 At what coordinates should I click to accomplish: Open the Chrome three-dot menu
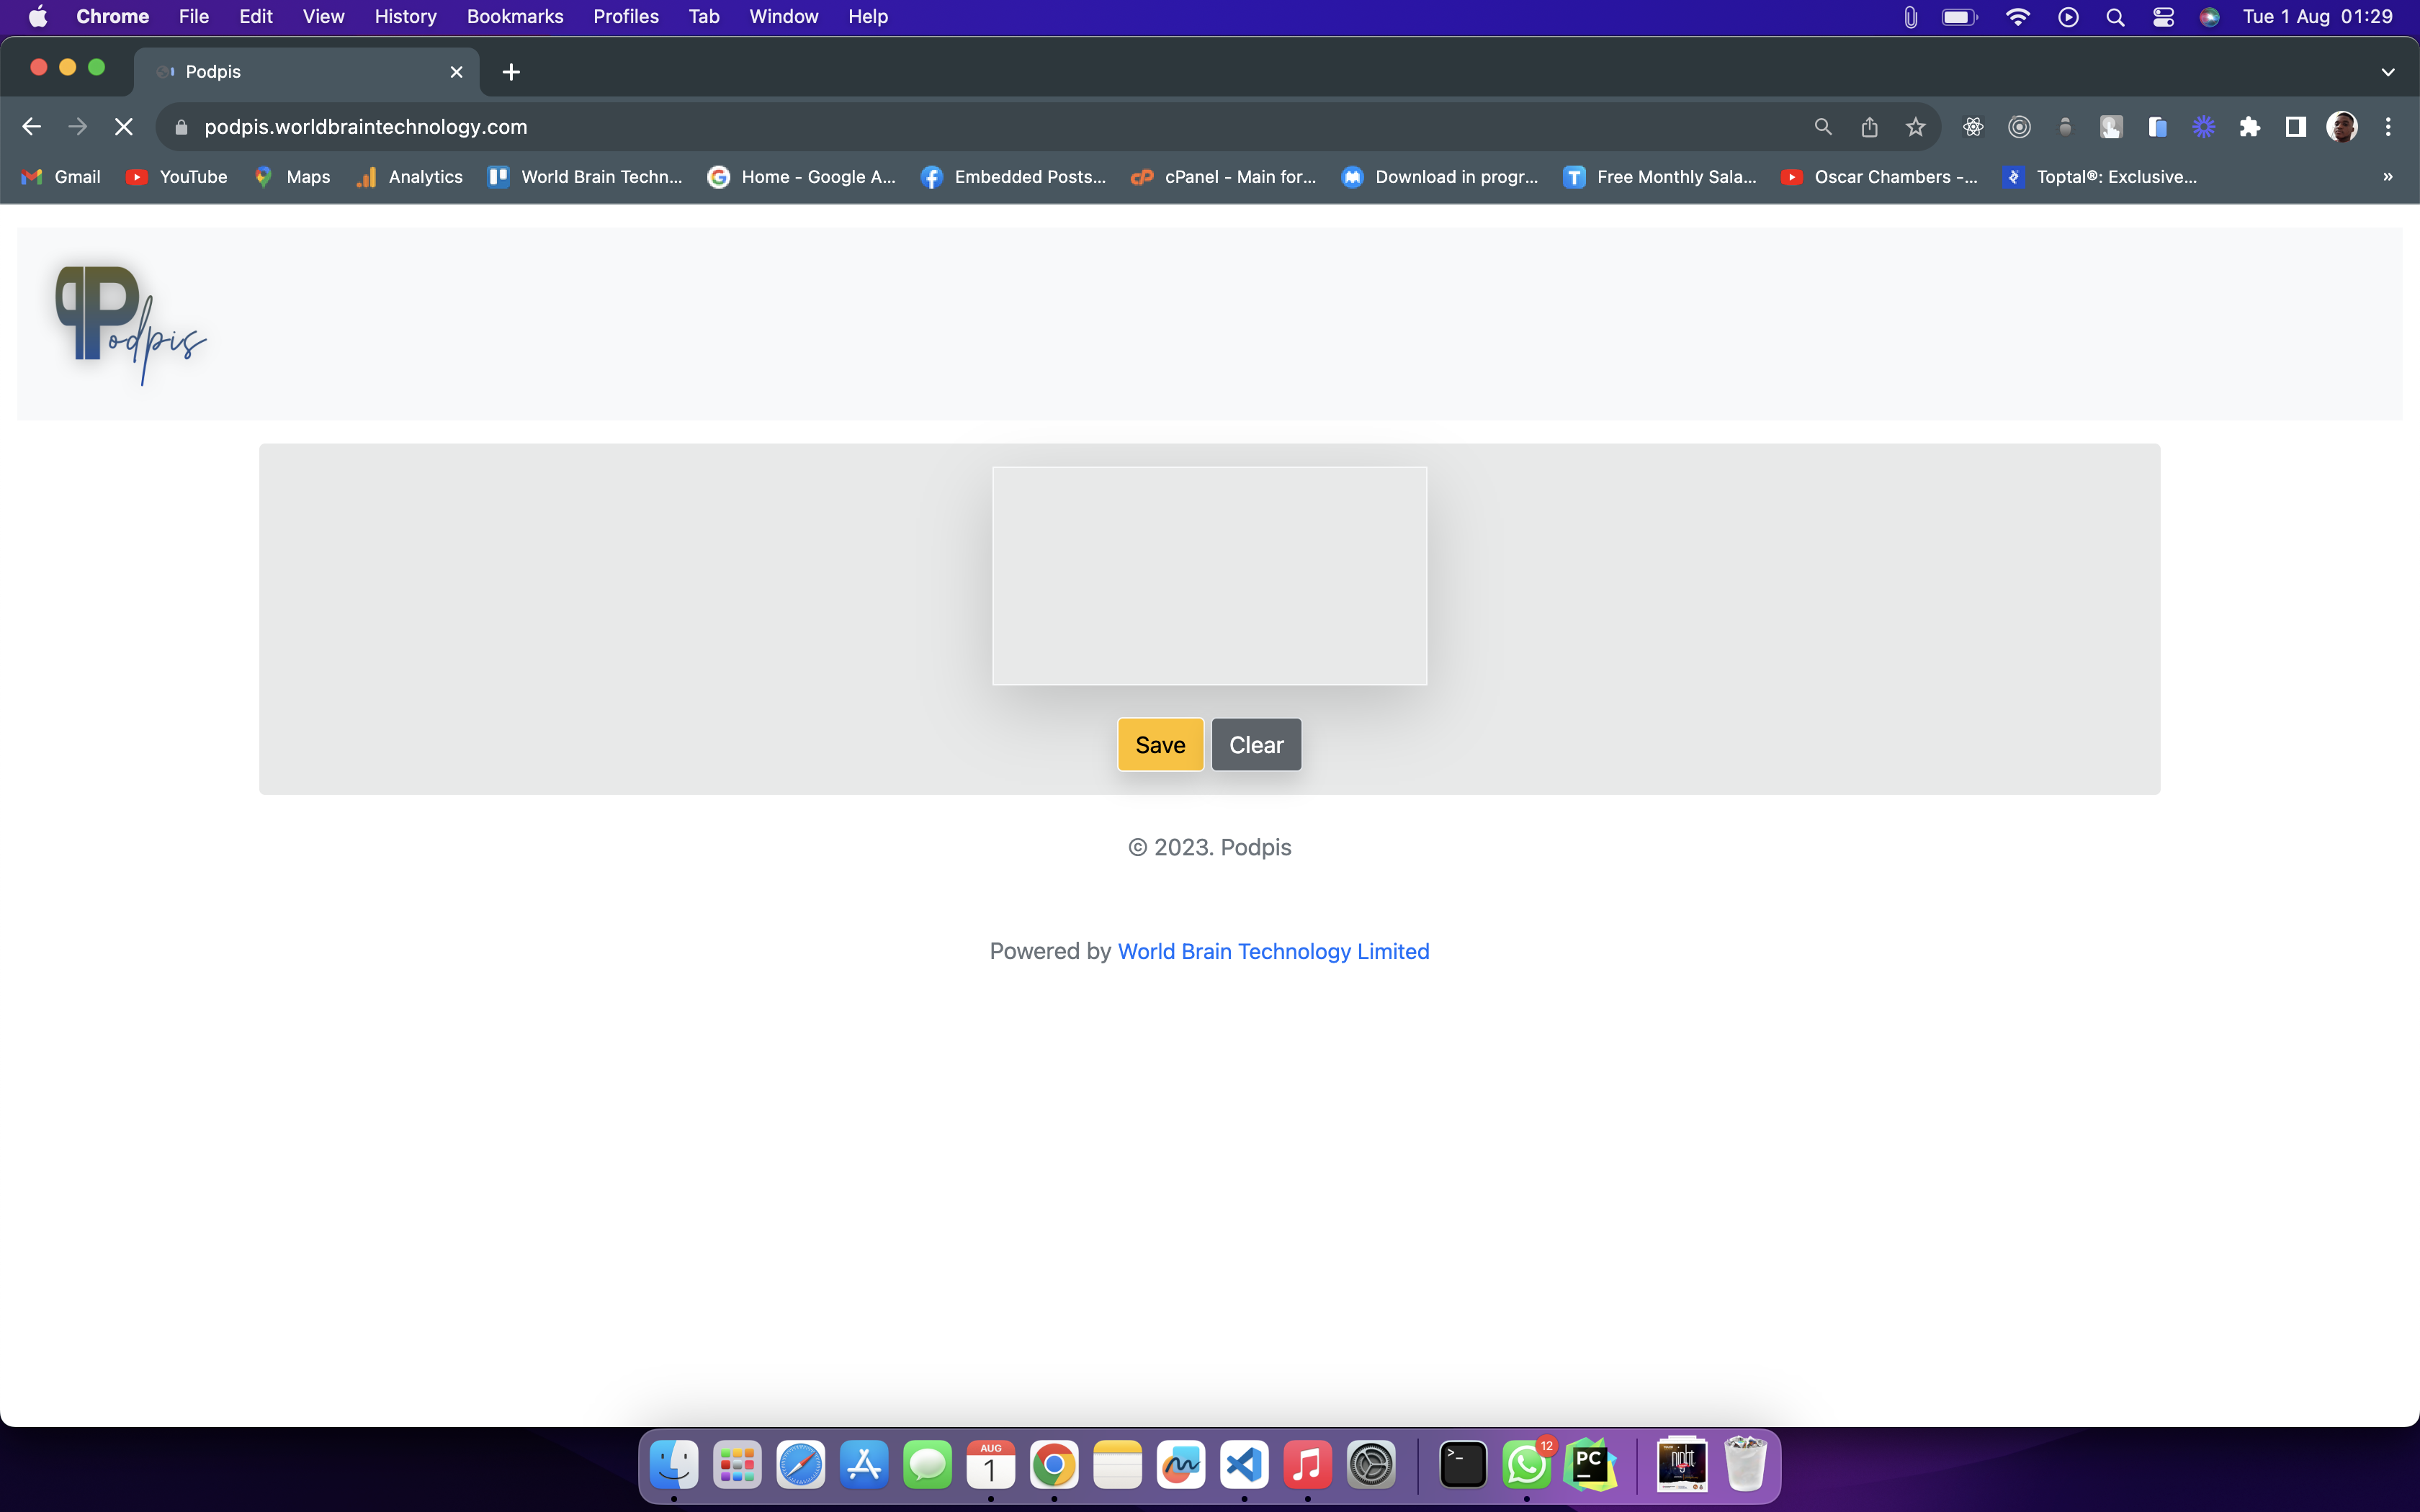pyautogui.click(x=2388, y=127)
